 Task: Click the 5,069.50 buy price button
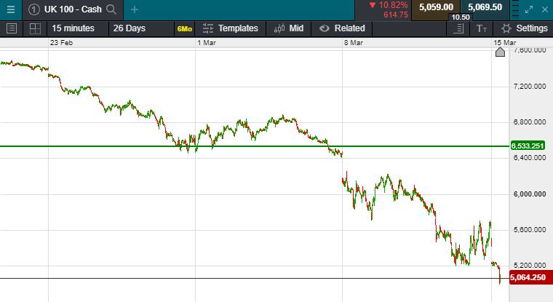tap(485, 7)
